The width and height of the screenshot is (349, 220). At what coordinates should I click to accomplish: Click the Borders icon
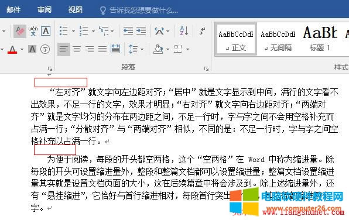click(178, 49)
